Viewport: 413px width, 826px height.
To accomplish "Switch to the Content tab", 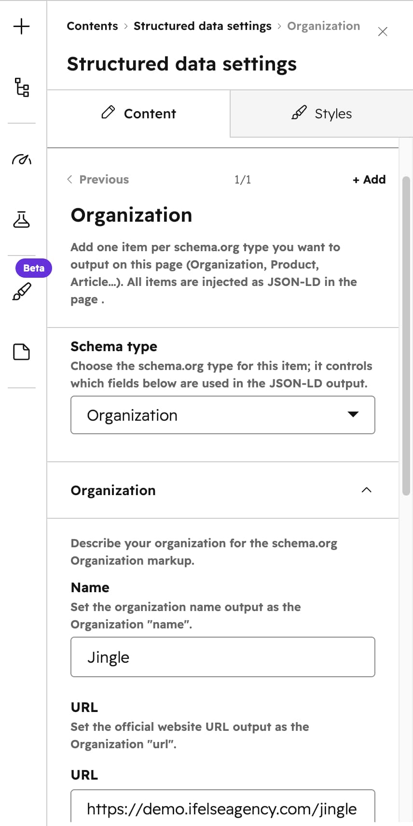I will (x=138, y=114).
